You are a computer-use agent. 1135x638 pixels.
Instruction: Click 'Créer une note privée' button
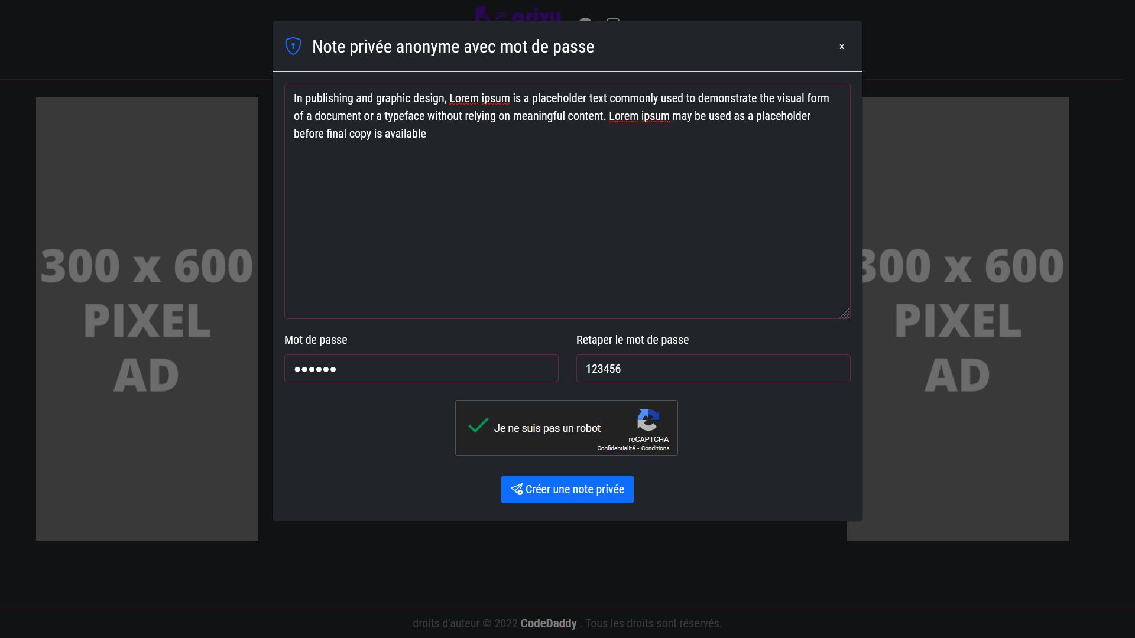567,489
